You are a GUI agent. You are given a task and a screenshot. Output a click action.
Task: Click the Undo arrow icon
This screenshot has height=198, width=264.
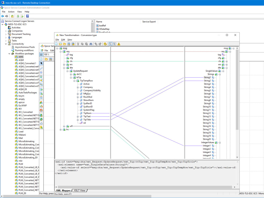[96, 44]
